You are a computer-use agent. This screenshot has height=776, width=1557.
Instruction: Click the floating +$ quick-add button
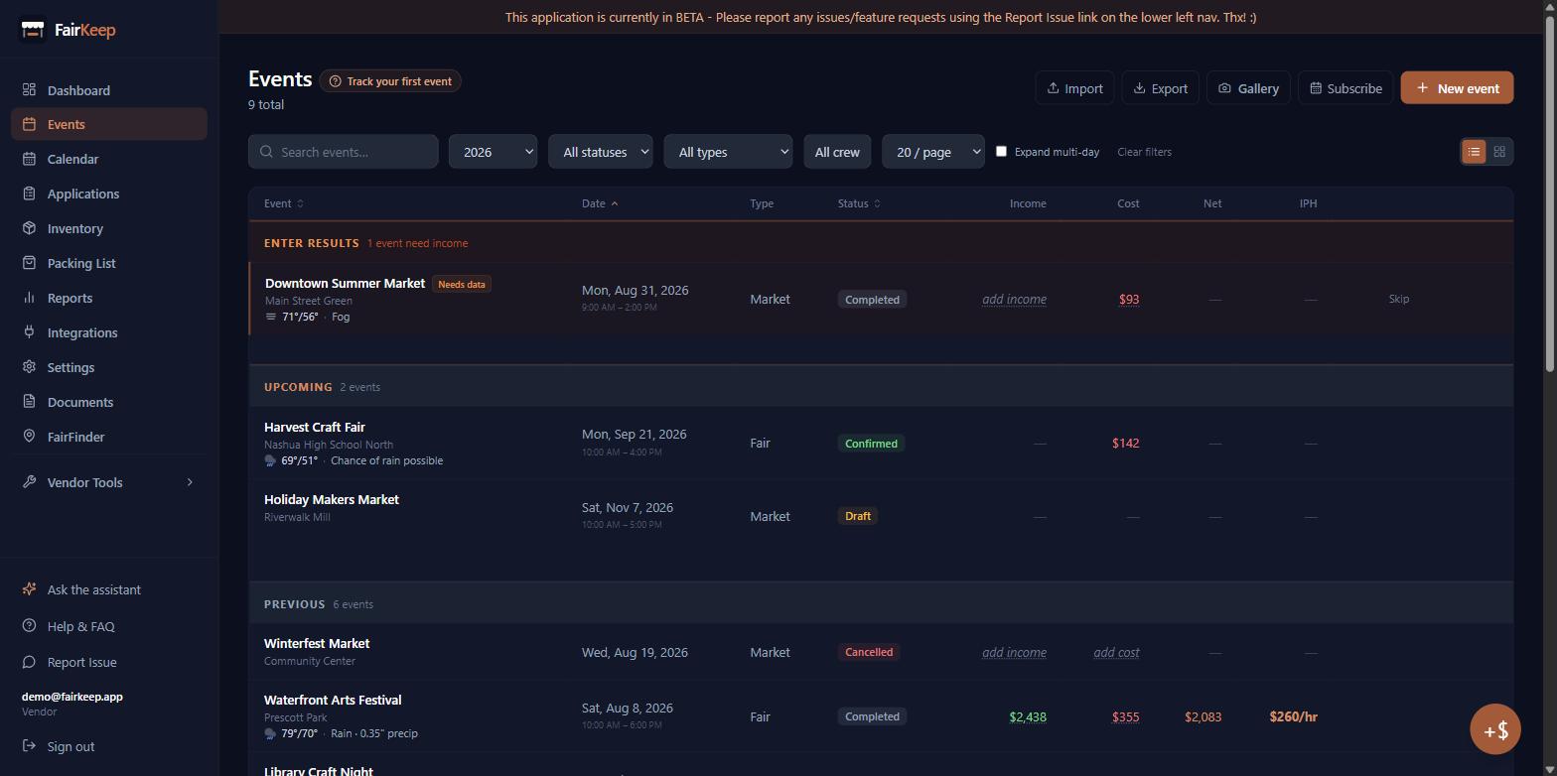(1495, 729)
